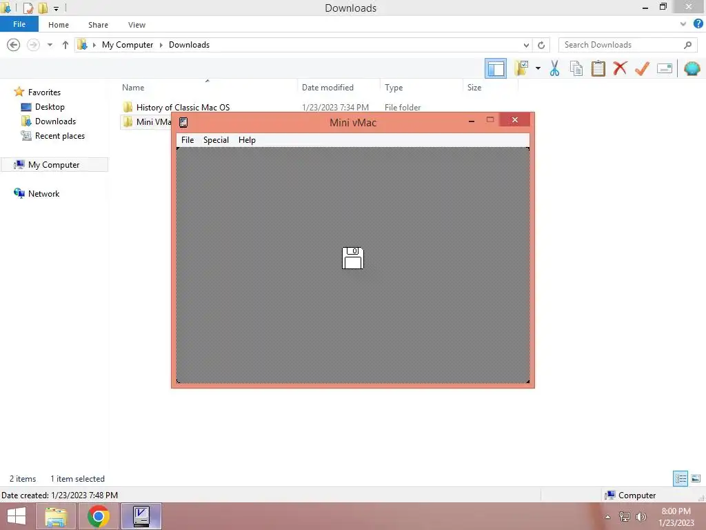Screen dimensions: 706x530
Task: Click the Forward navigation arrow
Action: pyautogui.click(x=33, y=45)
